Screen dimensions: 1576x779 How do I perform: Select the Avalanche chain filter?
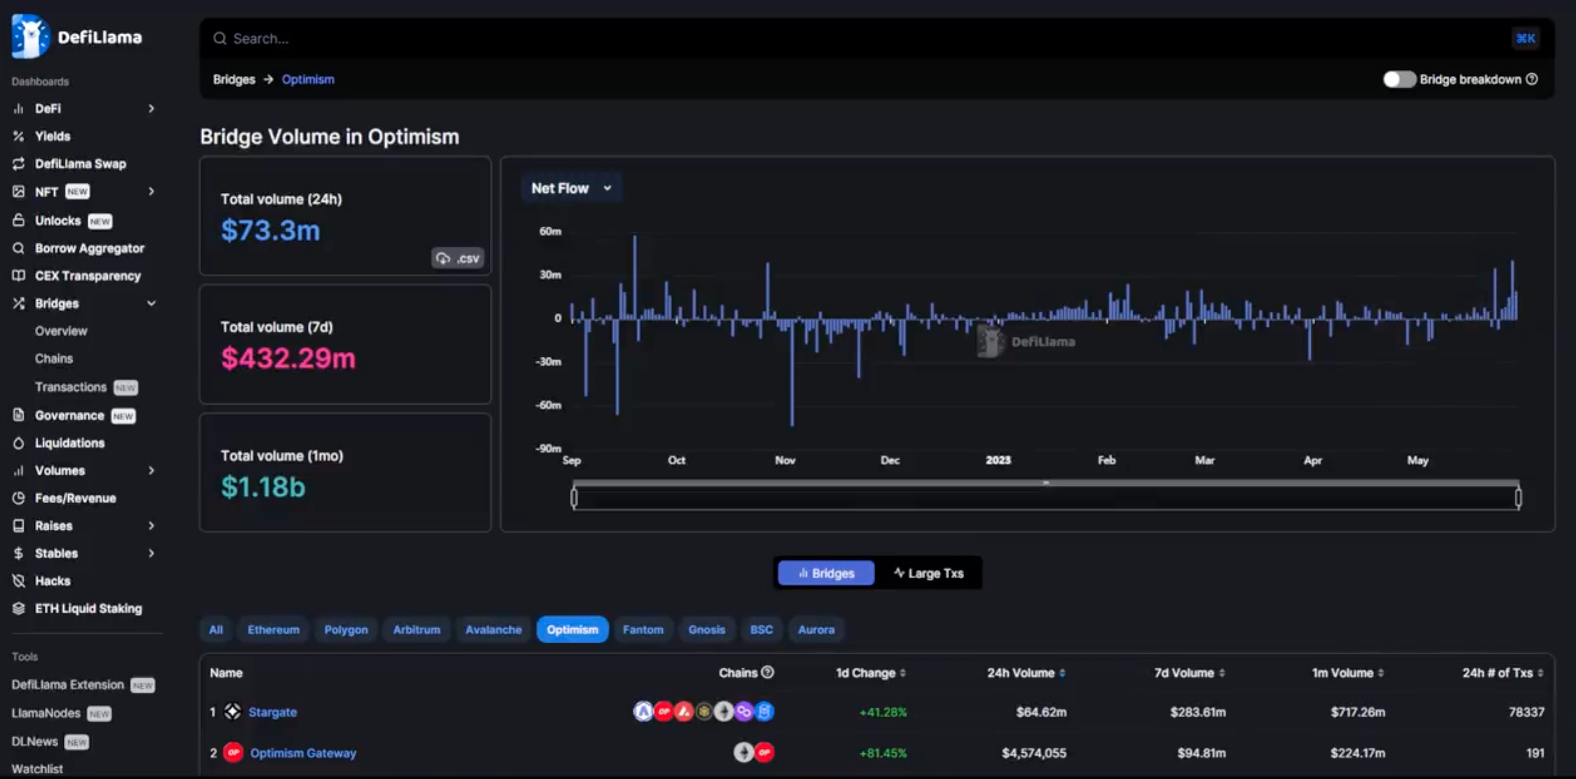pos(493,629)
